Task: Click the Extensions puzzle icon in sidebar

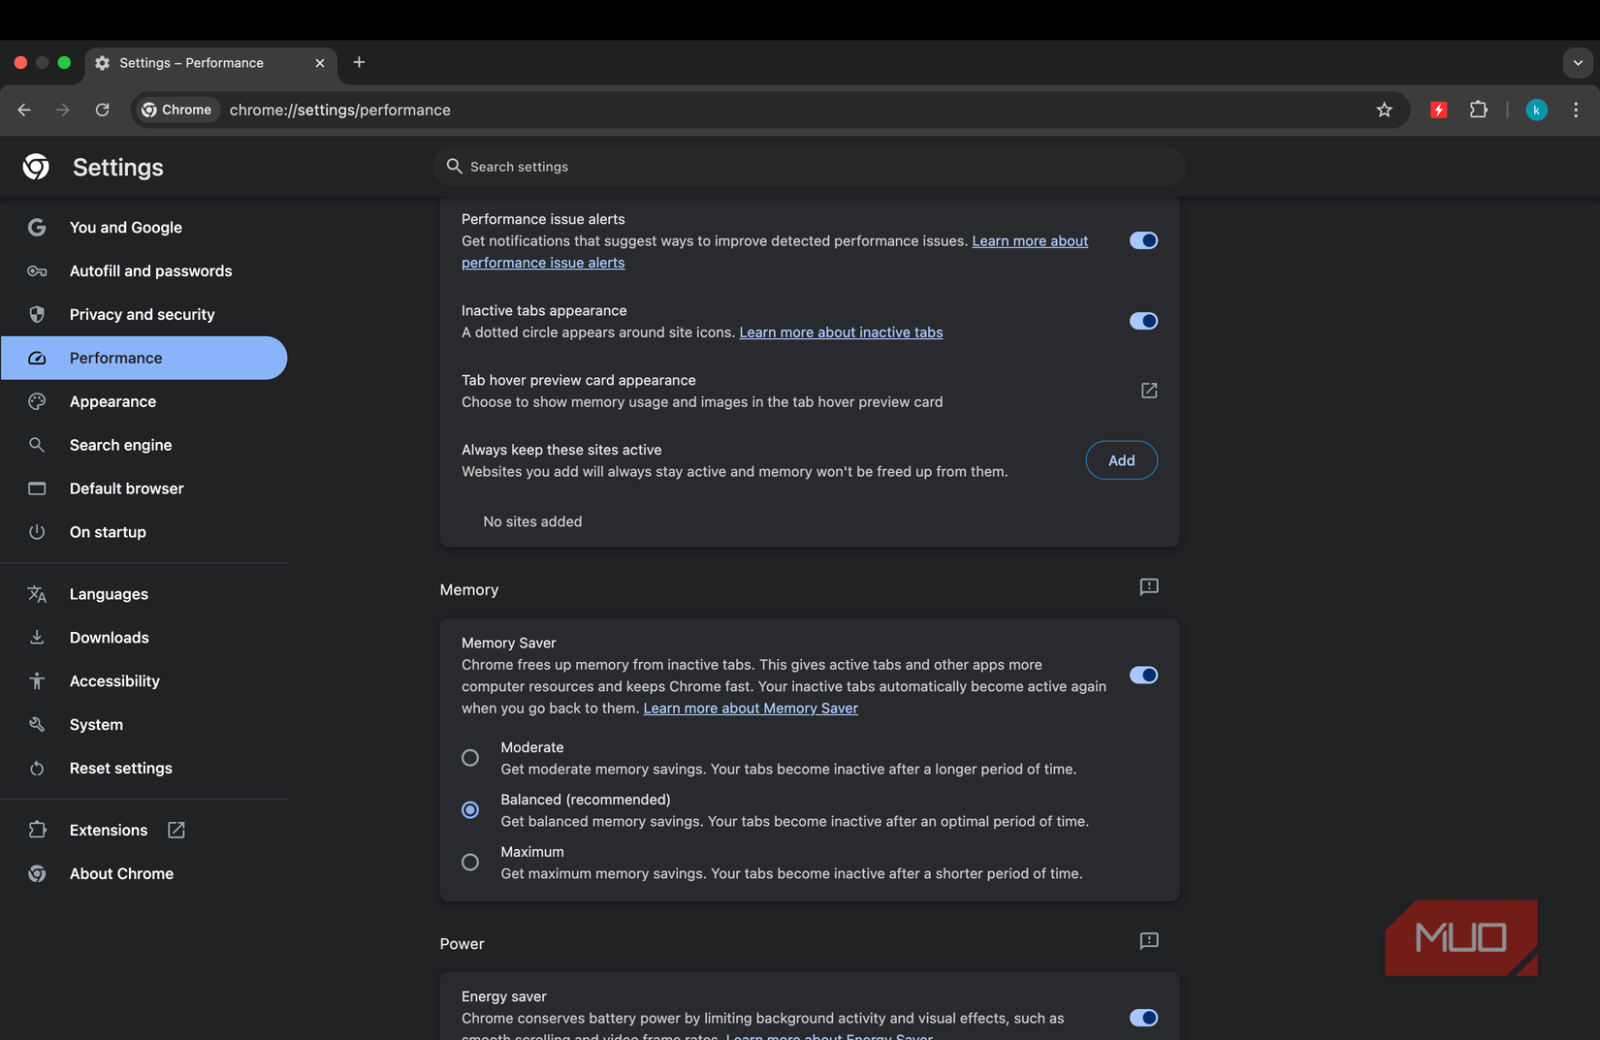Action: 37,831
